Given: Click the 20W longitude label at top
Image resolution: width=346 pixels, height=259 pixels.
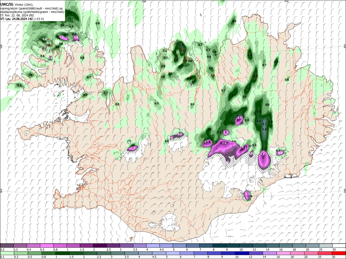Looking at the screenshot, I should [144, 1].
